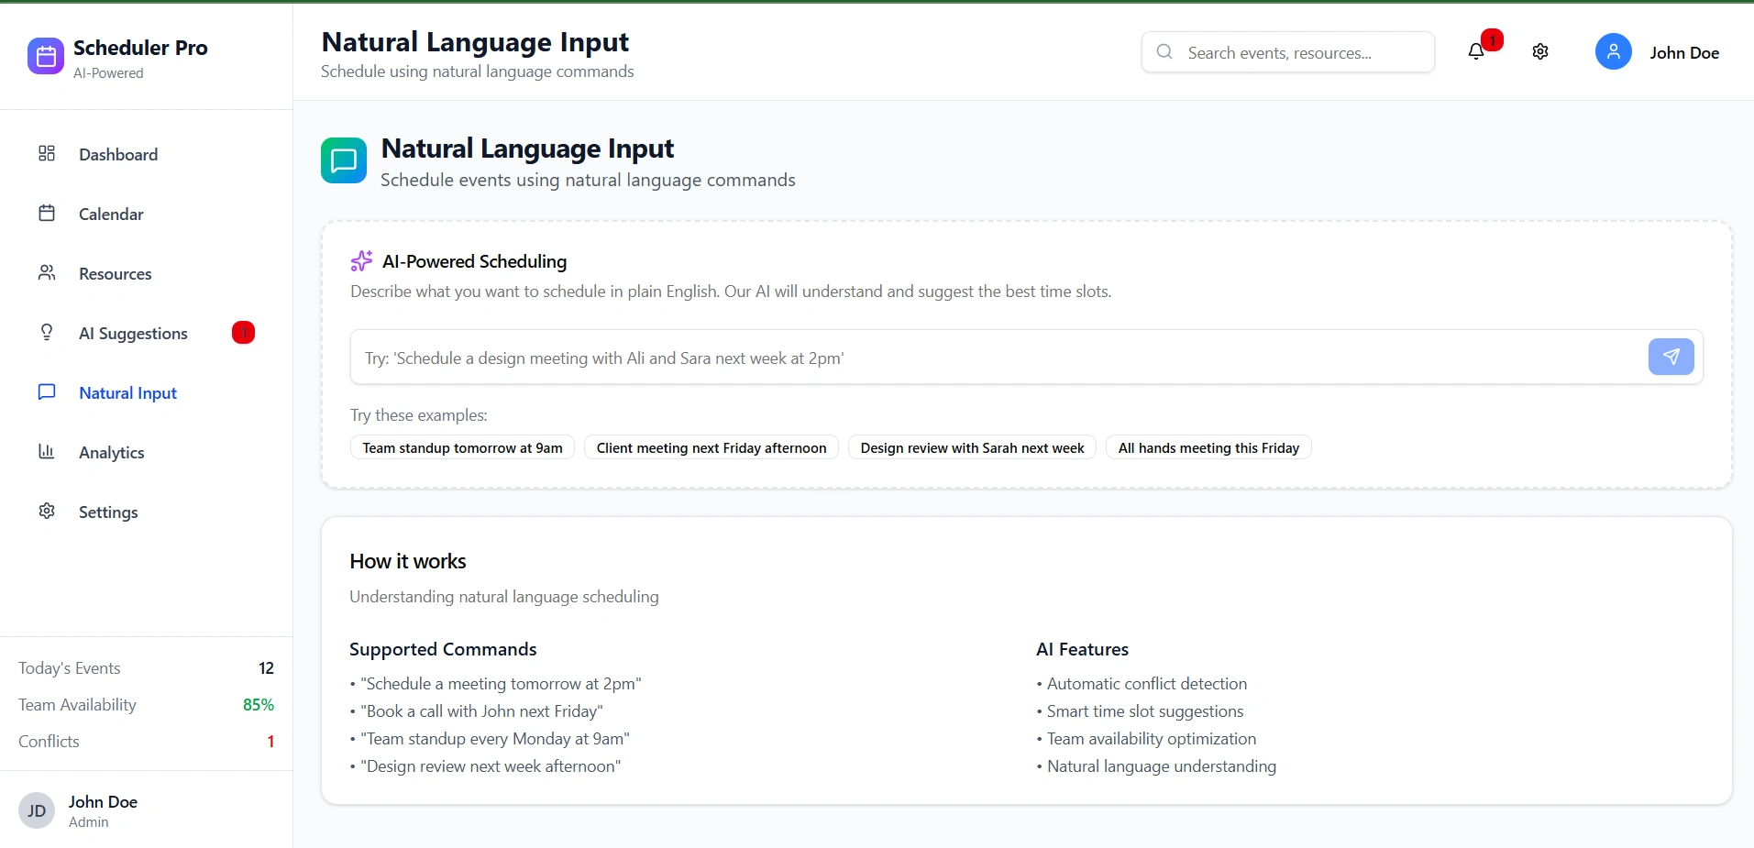Navigate to Resources in the sidebar
The height and width of the screenshot is (848, 1754).
tap(115, 273)
